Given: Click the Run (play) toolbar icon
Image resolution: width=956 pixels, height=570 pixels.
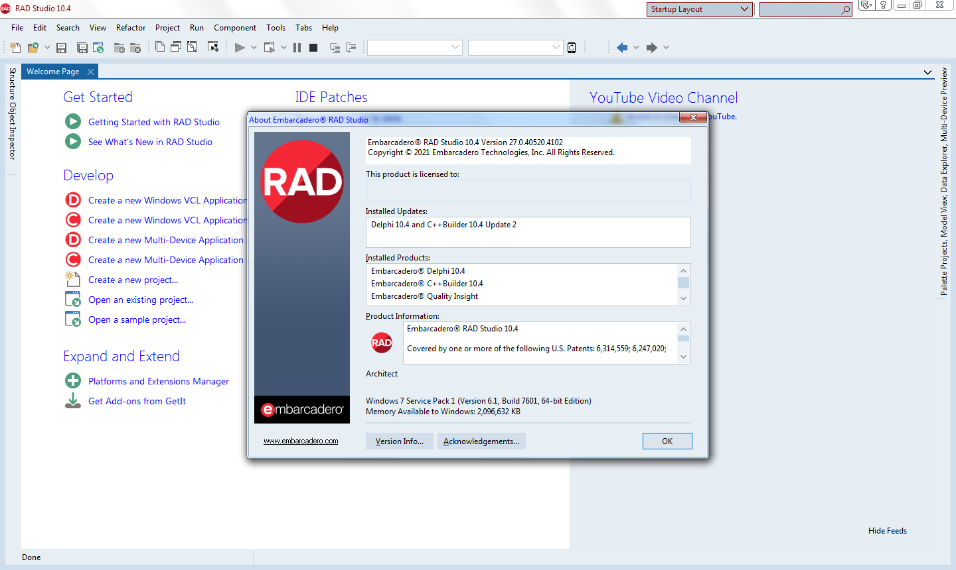Looking at the screenshot, I should pyautogui.click(x=240, y=48).
